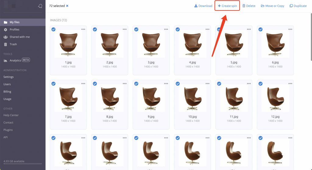312x170 pixels.
Task: Uncheck the 10.jpg selection checkbox
Action: coord(178,84)
